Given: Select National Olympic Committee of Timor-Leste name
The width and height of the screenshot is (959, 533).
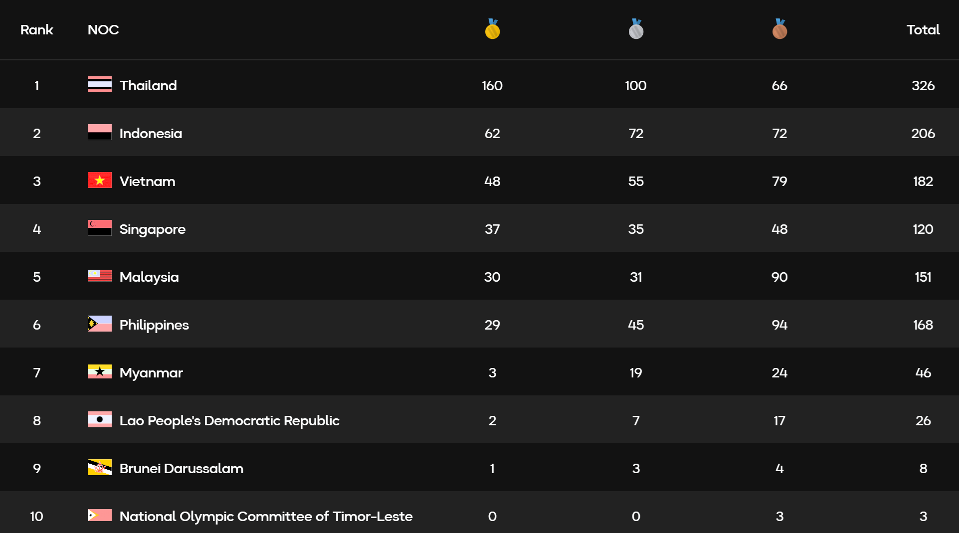Looking at the screenshot, I should point(266,516).
